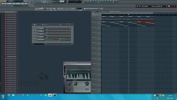Open Fruity Limiter title bar menu arrow
Viewport: 177px width, 100px height.
[64, 62]
